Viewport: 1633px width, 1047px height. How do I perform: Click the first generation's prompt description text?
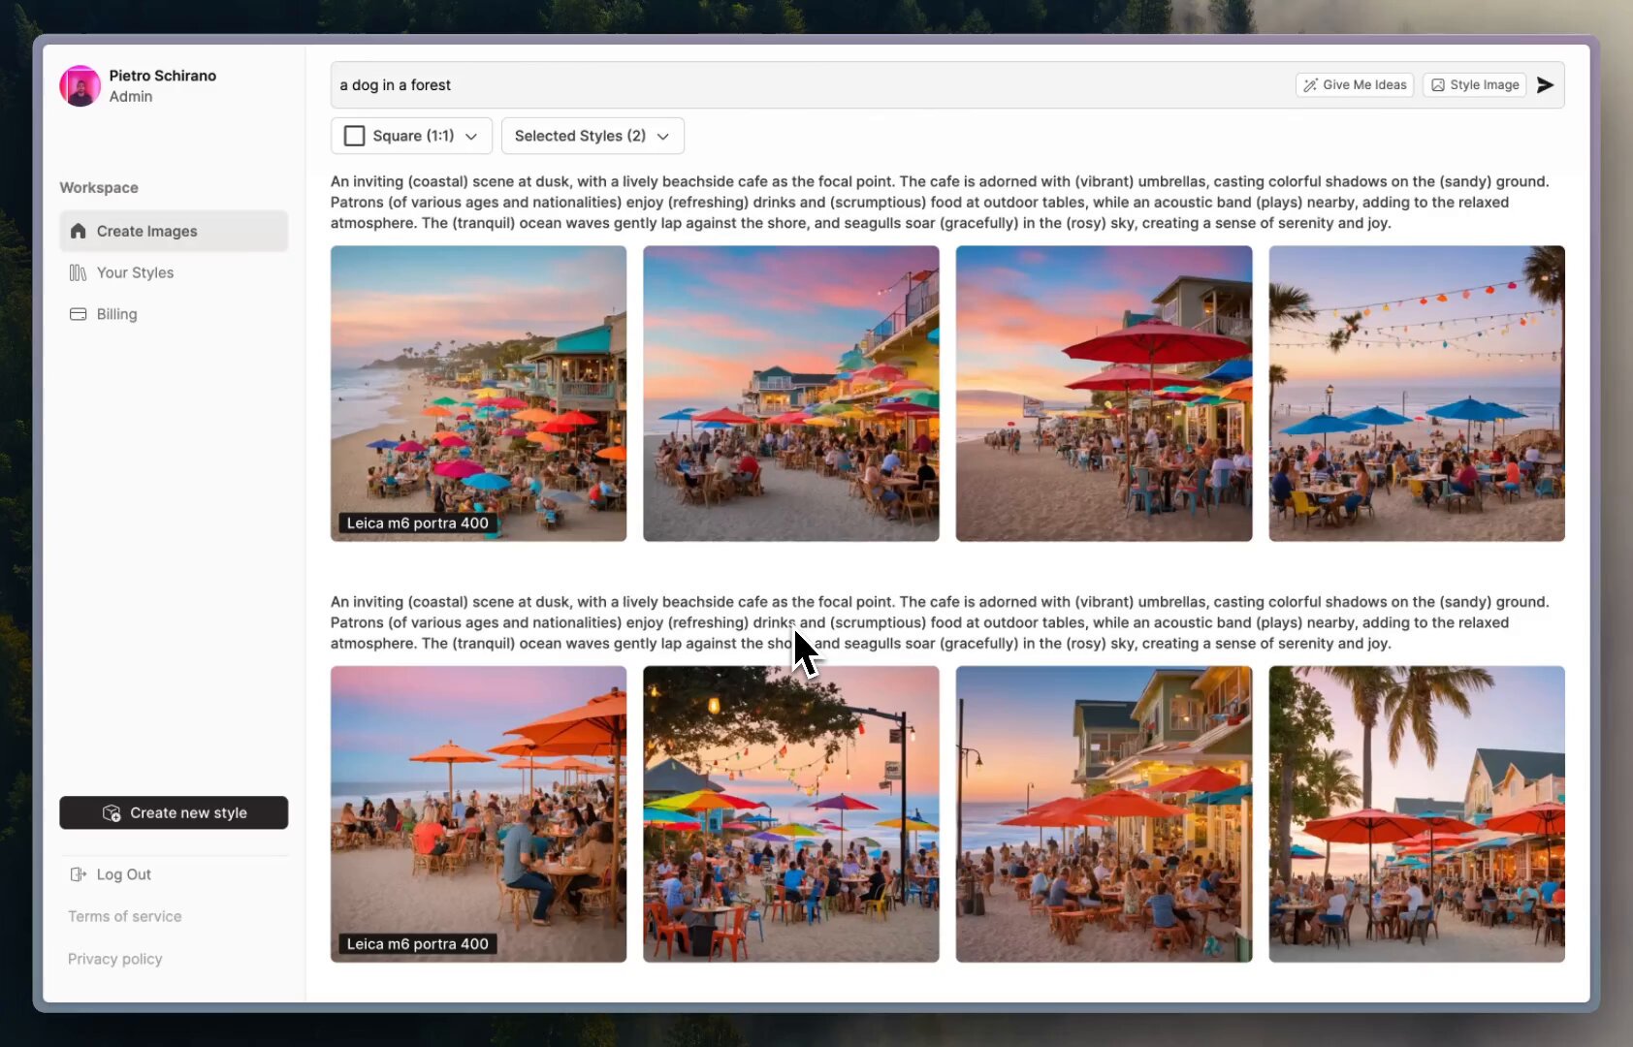click(940, 202)
